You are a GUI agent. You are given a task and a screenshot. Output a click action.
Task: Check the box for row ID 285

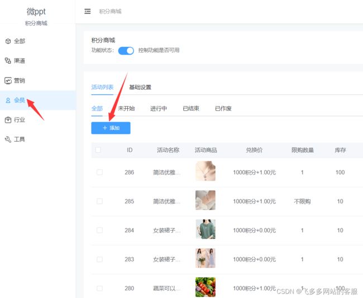pos(99,201)
